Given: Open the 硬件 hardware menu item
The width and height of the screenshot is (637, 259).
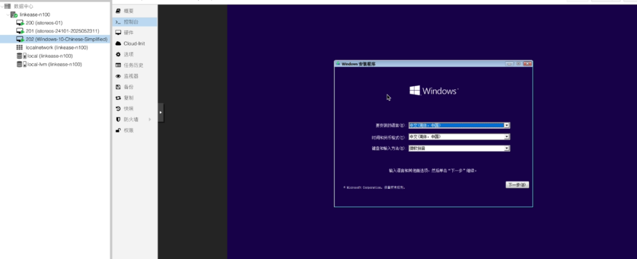Looking at the screenshot, I should tap(134, 32).
